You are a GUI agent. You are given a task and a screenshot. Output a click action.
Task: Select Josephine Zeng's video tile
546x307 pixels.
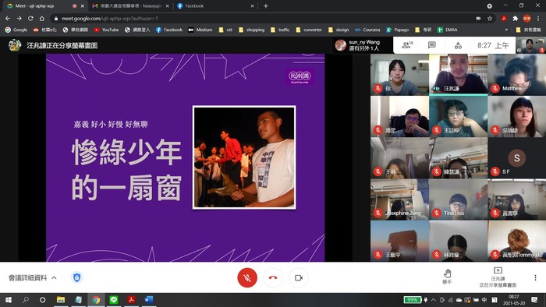(x=399, y=199)
